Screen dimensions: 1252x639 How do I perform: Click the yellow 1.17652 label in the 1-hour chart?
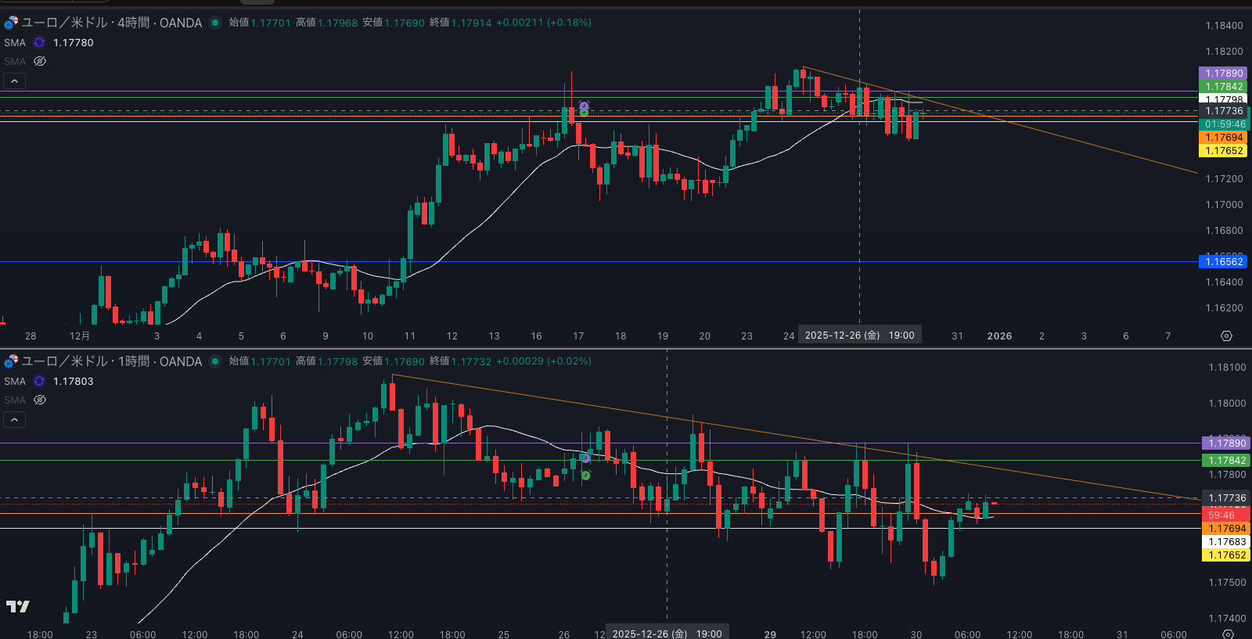pos(1226,555)
